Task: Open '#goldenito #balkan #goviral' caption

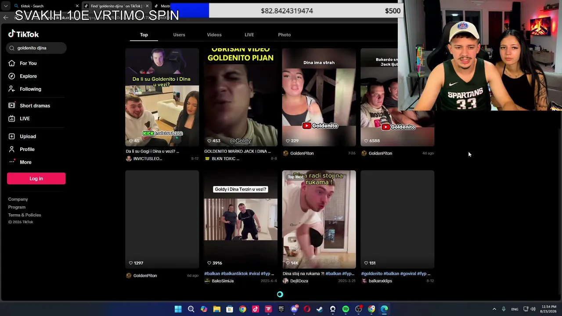Action: (396, 273)
